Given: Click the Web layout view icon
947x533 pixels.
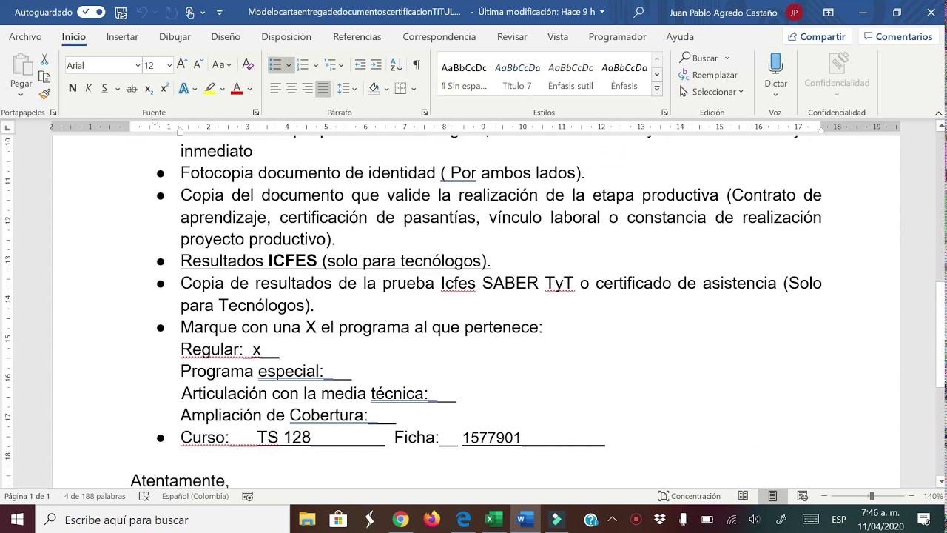Looking at the screenshot, I should point(802,496).
